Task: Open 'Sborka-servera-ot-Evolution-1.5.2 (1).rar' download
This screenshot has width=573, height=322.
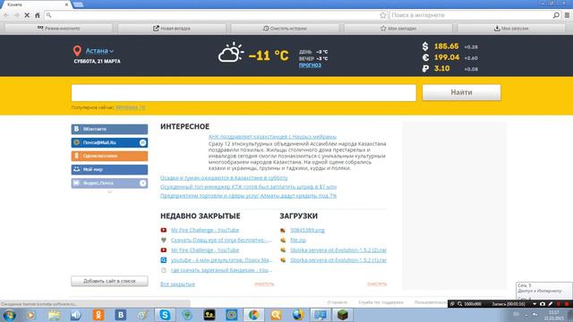Action: pos(338,260)
